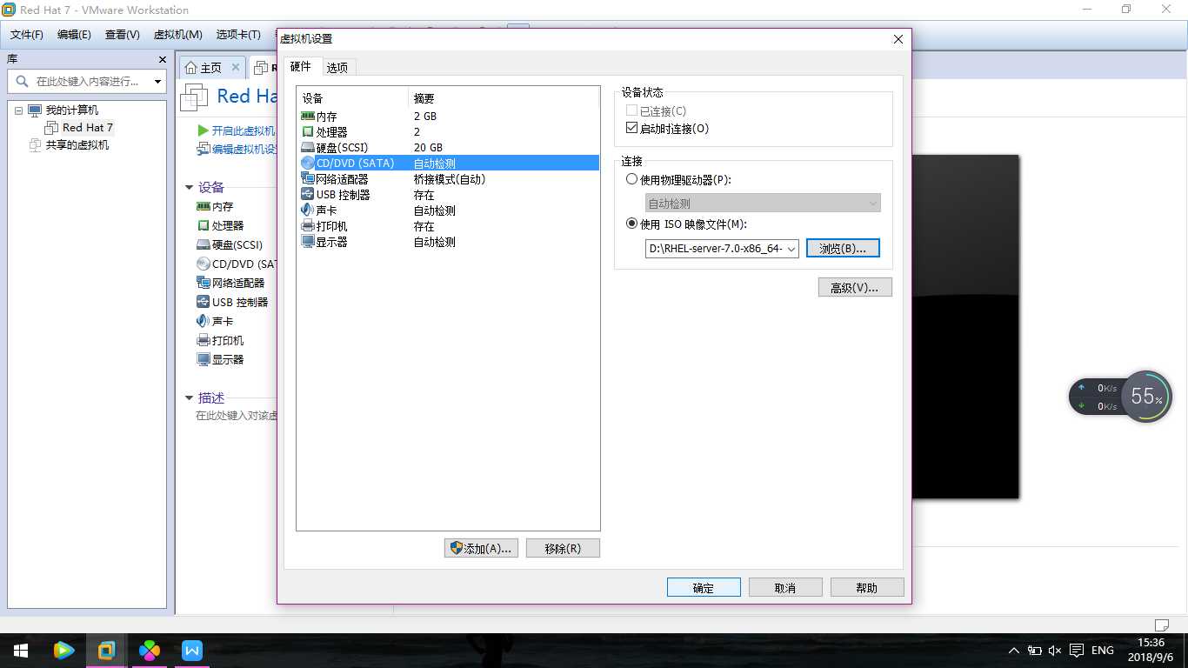Open the library search dropdown arrow
The image size is (1188, 668).
157,82
